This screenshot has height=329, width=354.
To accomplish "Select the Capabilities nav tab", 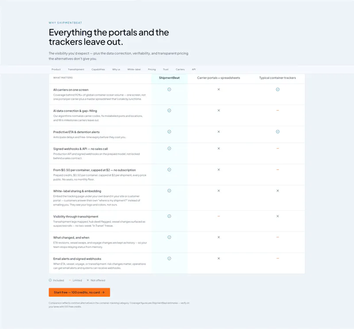I will click(98, 70).
